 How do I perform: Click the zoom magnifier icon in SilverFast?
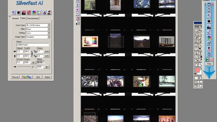click(x=13, y=13)
